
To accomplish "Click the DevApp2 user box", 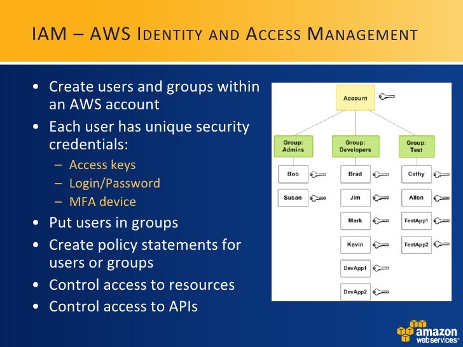I will click(356, 292).
